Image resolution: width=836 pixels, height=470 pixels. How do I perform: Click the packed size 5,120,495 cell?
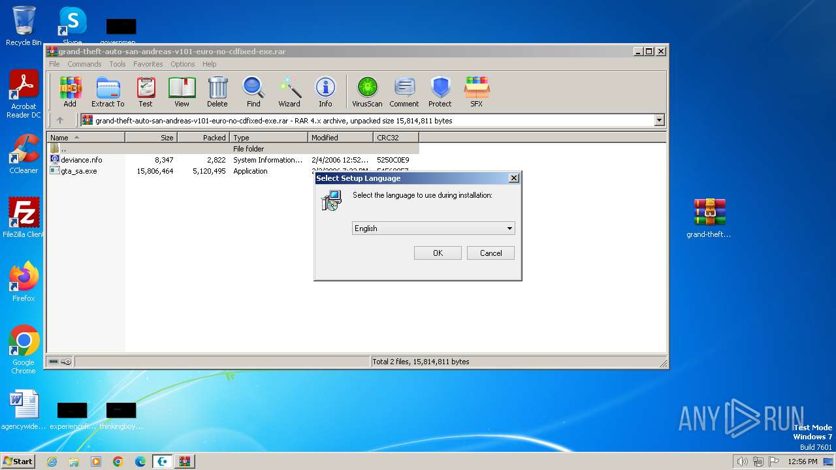(209, 171)
